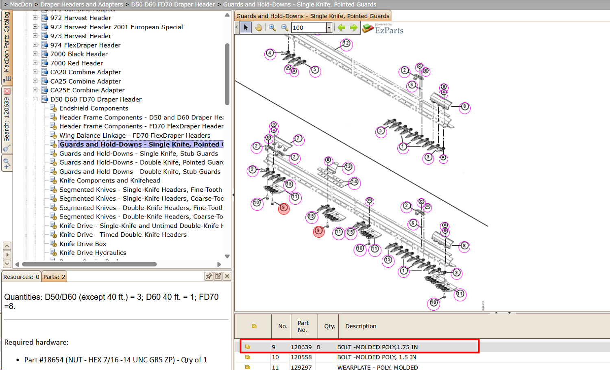Expand 972 Harvest Header 2001 European Special
The image size is (610, 370).
coord(35,27)
